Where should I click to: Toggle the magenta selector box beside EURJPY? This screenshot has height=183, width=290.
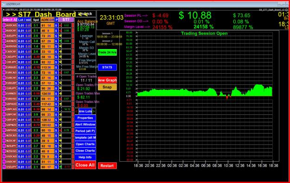click(4, 88)
